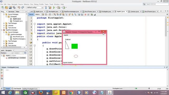169x95 pixels.
Task: Click the Windows Start button
Action: [x=3, y=93]
